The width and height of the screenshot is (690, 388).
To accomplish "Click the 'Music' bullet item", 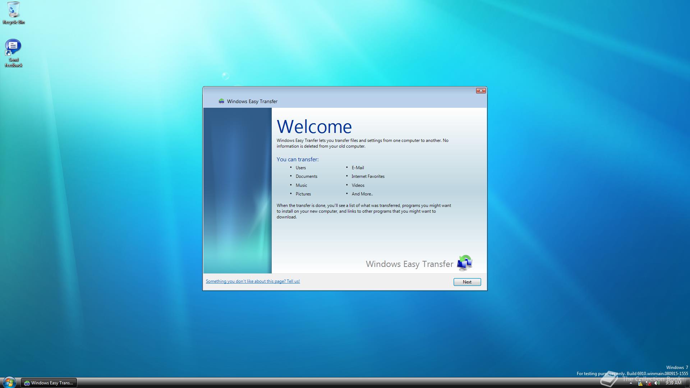I will tap(301, 185).
